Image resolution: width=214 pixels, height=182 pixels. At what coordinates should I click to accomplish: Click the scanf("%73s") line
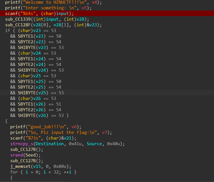point(43,138)
